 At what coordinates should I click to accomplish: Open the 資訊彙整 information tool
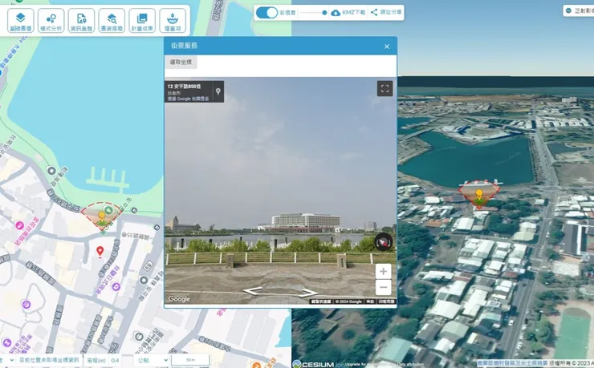click(81, 20)
